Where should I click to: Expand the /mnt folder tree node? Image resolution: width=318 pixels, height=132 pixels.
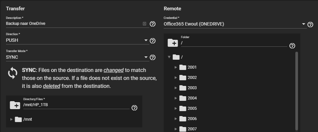click(x=11, y=119)
